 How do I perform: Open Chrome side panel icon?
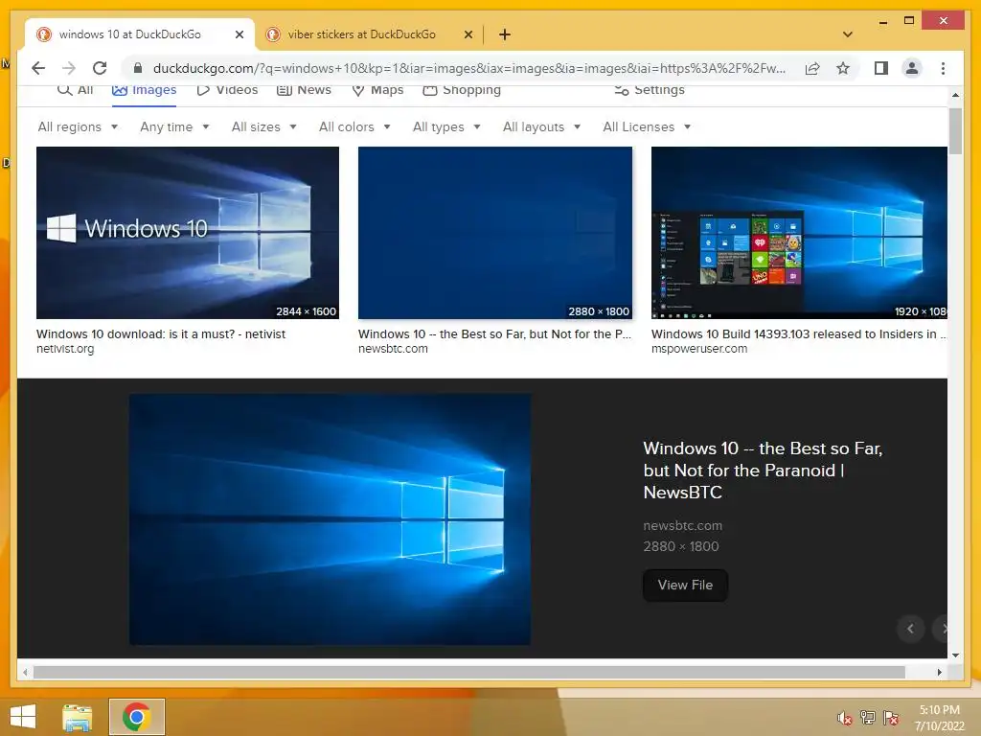point(881,68)
